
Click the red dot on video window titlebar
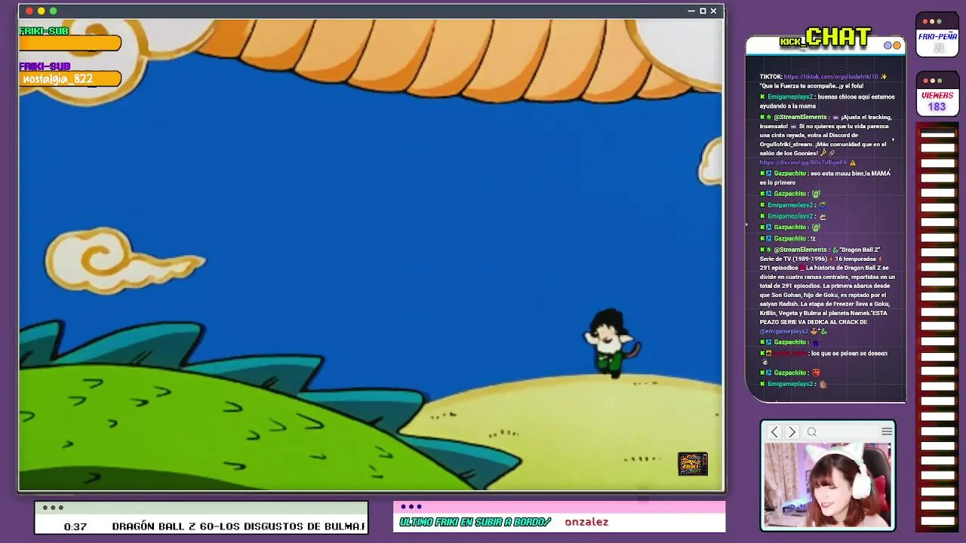click(x=29, y=11)
